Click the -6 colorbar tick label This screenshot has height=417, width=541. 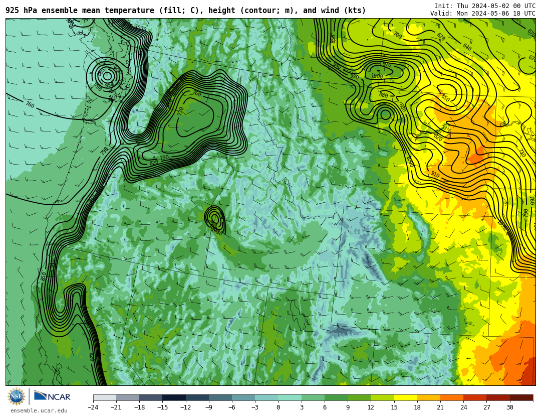coord(232,407)
